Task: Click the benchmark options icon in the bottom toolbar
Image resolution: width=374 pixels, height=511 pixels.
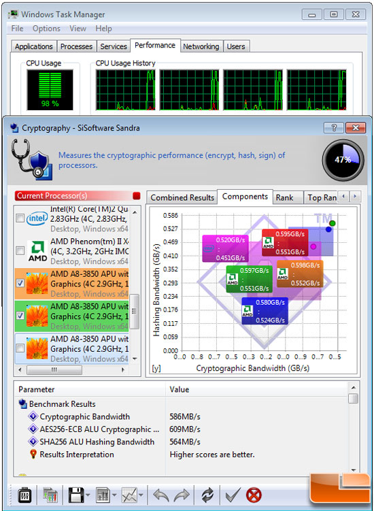Action: [24, 495]
